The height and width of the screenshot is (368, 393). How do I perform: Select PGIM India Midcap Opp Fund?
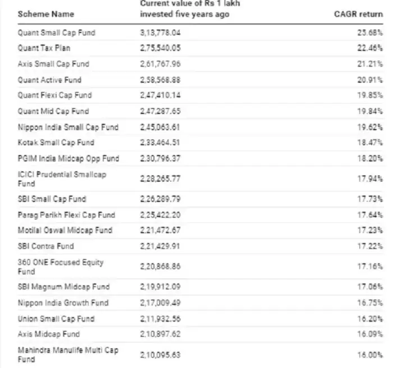[68, 159]
